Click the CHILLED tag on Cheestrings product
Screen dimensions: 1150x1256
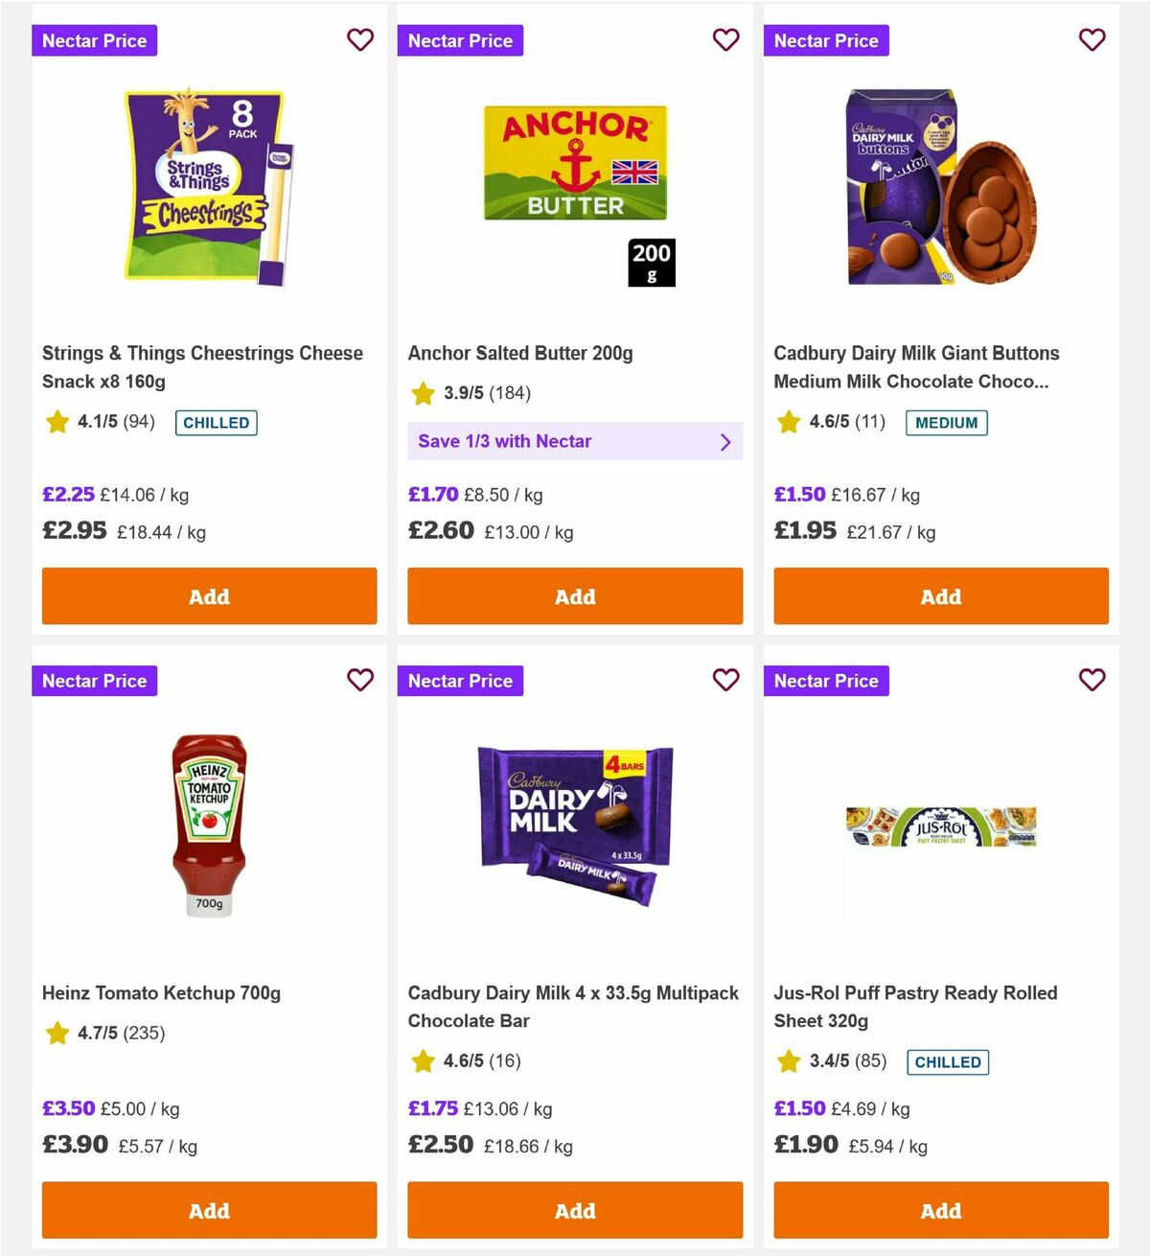[x=216, y=422]
